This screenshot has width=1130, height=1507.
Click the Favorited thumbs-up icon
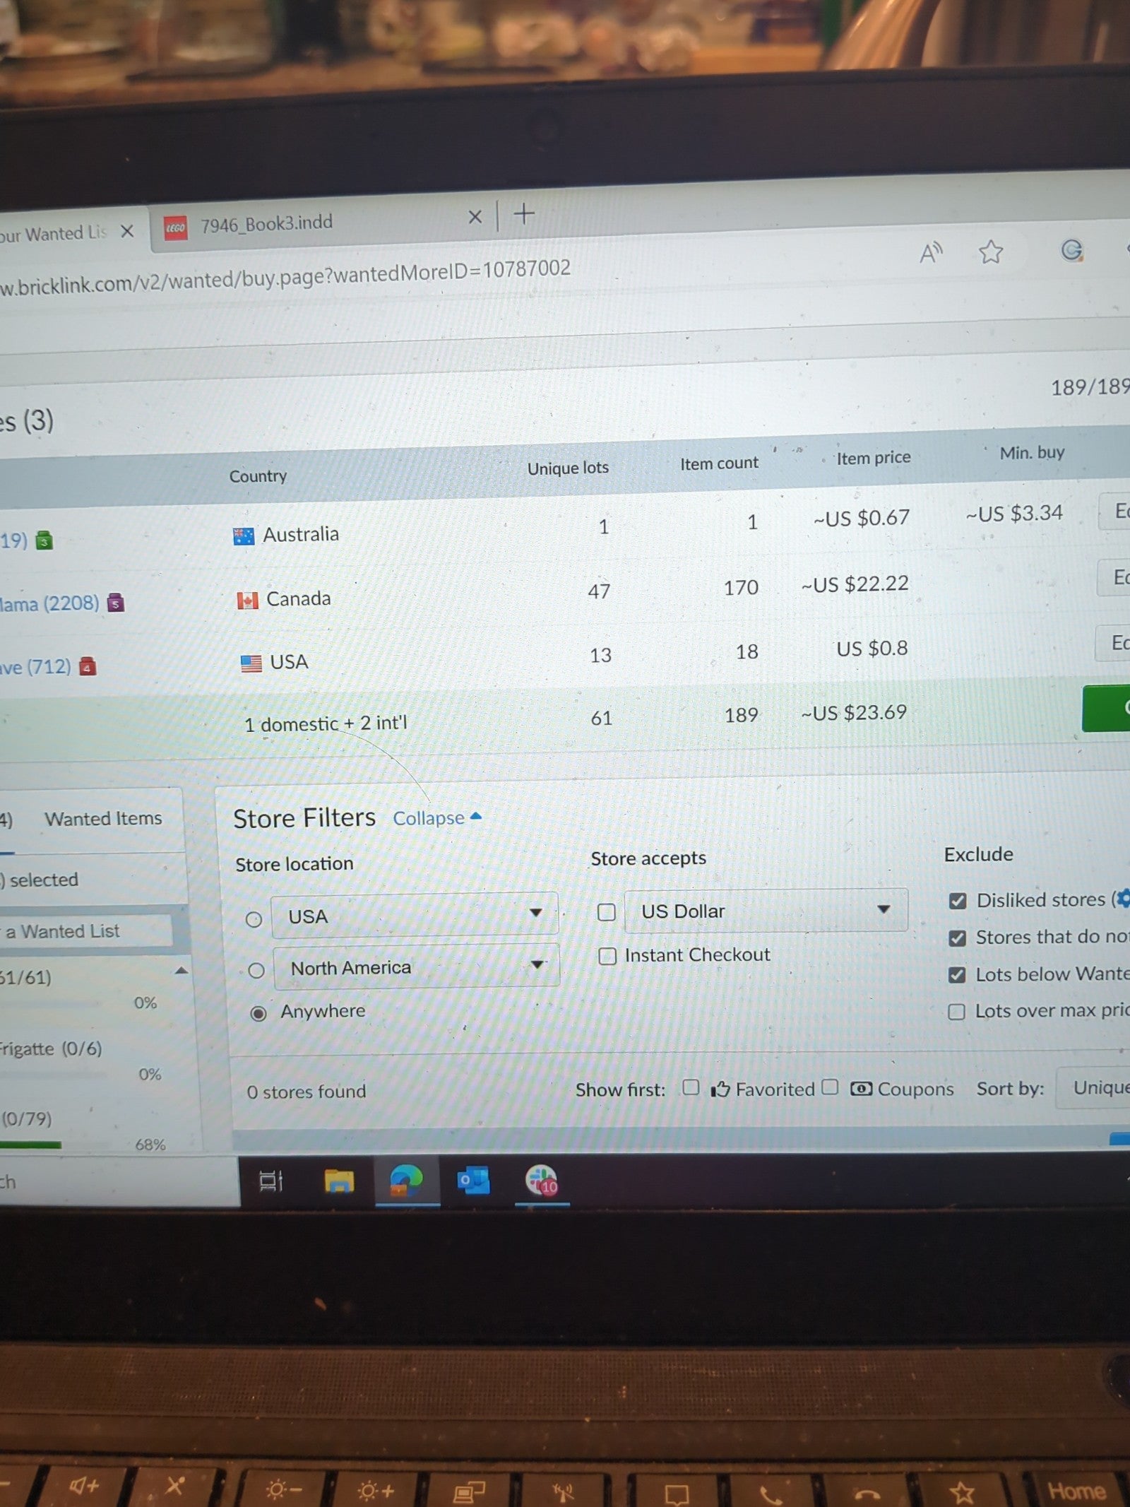(x=720, y=1089)
